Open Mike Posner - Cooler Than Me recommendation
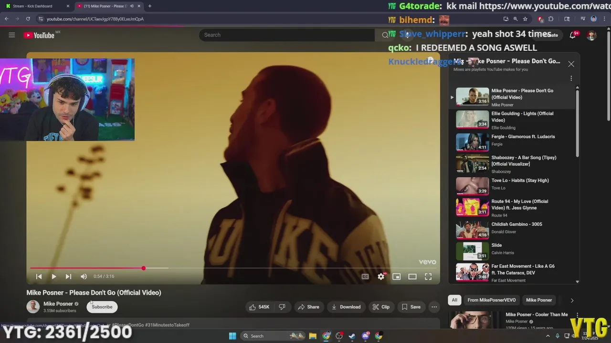Screen dimensions: 611x343 (x=537, y=314)
